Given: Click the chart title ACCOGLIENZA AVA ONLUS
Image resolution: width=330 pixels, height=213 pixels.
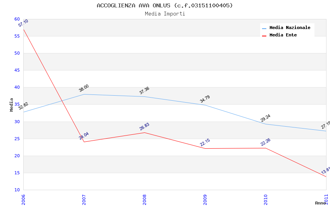Looking at the screenshot, I should (165, 5).
